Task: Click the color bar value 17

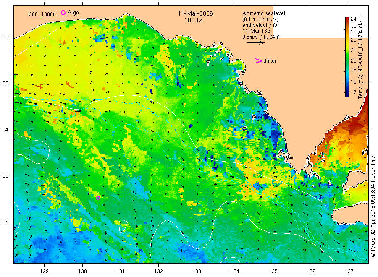Action: coord(353,92)
